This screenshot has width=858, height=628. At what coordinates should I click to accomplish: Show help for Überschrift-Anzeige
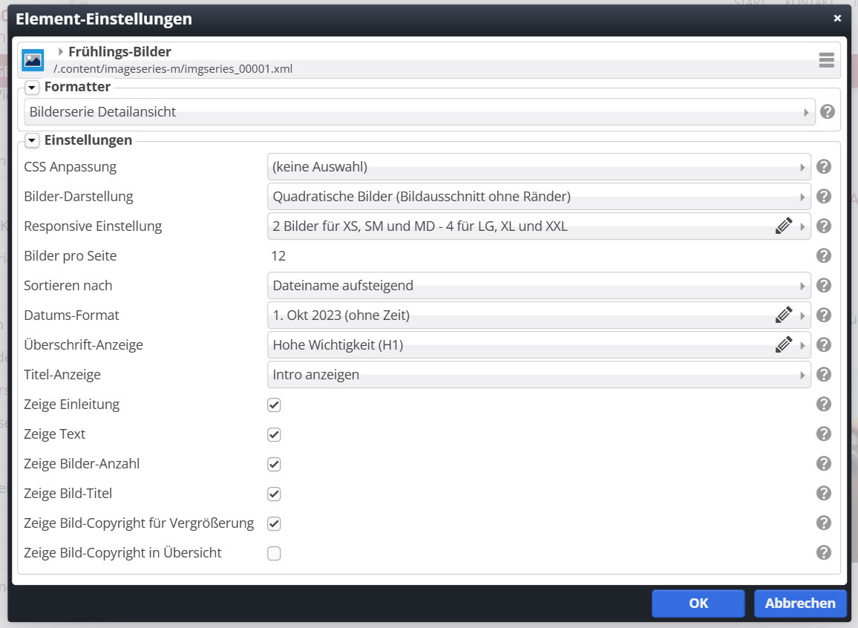[x=824, y=344]
